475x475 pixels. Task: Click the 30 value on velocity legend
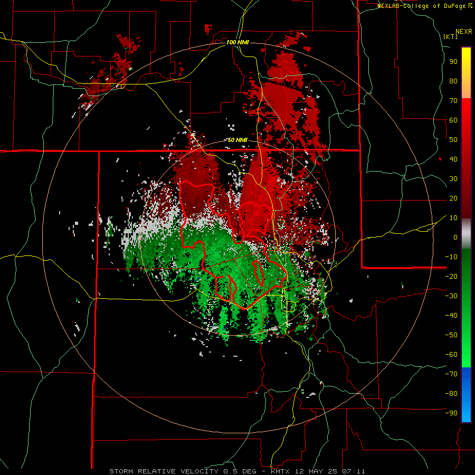point(453,179)
